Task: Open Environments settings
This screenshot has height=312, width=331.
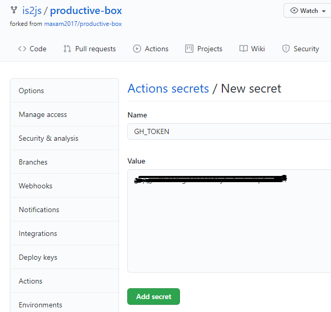Action: click(64, 303)
